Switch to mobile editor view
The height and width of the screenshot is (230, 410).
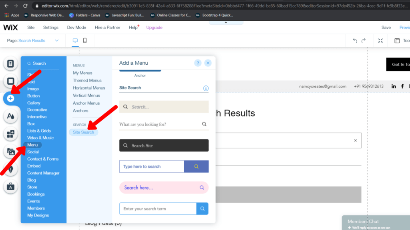[x=84, y=40]
